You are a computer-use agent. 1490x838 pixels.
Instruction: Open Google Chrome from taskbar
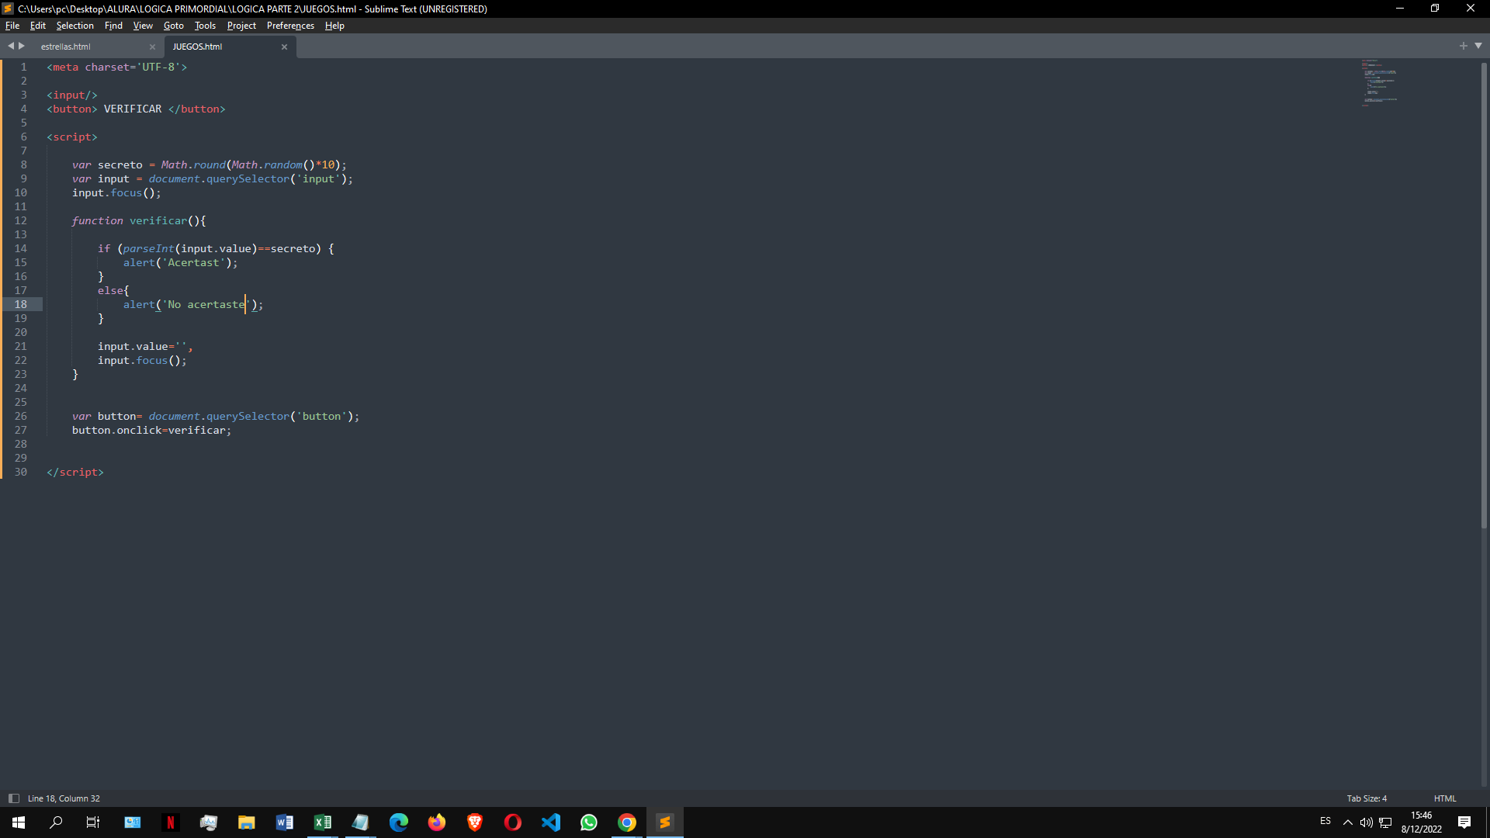[626, 822]
